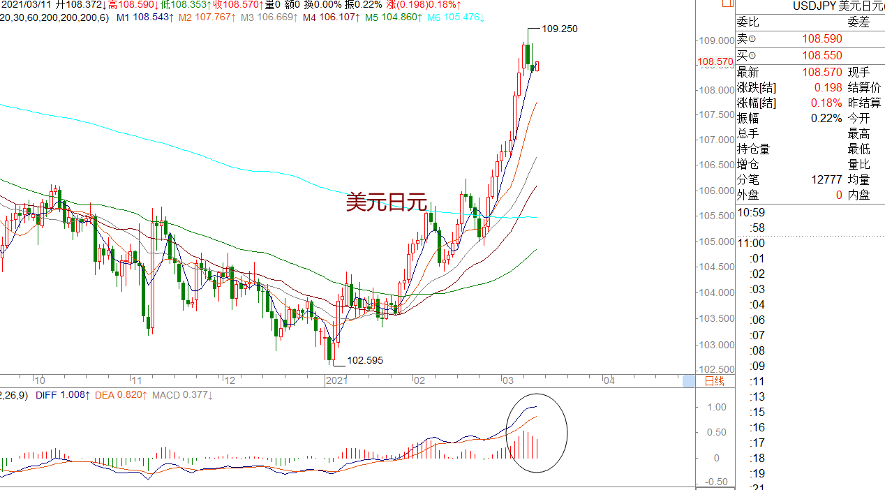
Task: Click the 03 month marker on time axis
Action: [507, 381]
